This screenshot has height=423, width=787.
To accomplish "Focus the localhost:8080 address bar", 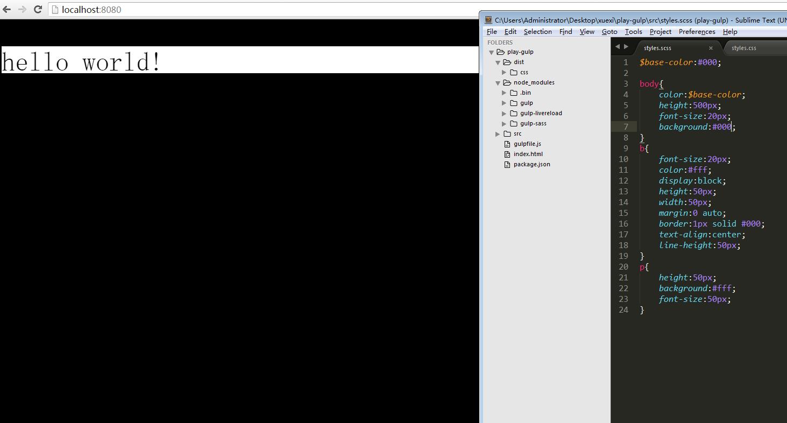I will (264, 9).
